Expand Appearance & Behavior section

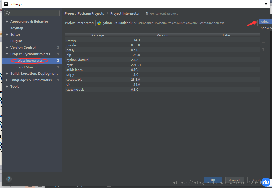click(x=7, y=21)
